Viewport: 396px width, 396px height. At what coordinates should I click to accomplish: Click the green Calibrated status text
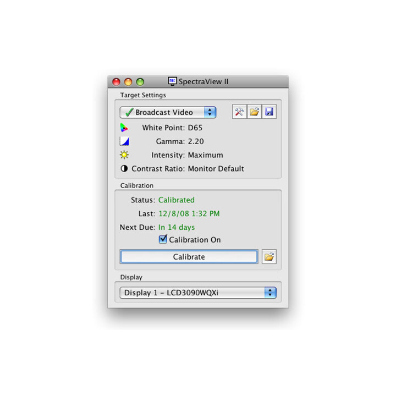point(177,200)
